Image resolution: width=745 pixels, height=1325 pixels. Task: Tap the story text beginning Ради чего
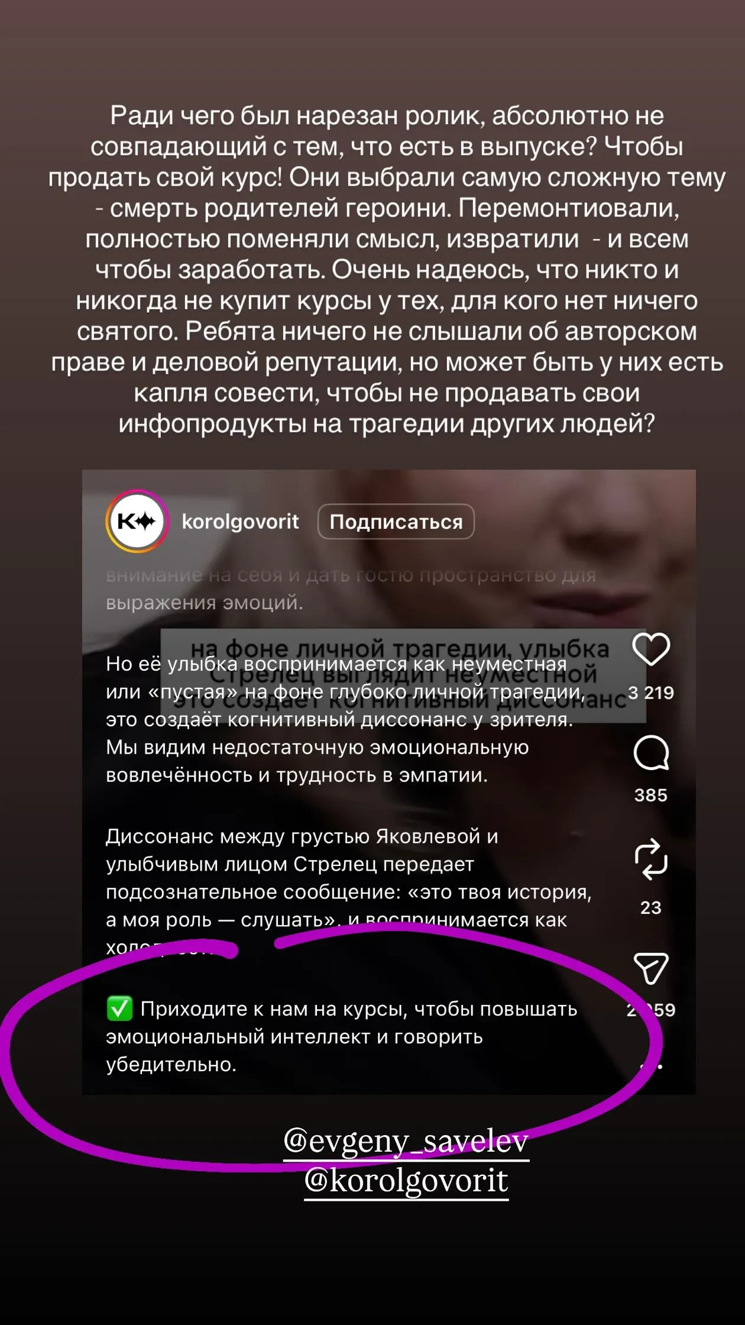tap(387, 270)
